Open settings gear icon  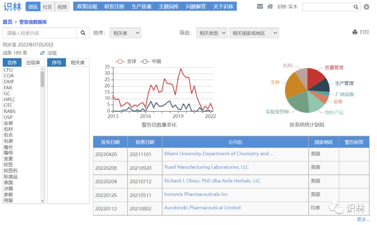point(367,7)
